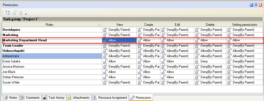Select the Team Leader role row

pos(52,46)
